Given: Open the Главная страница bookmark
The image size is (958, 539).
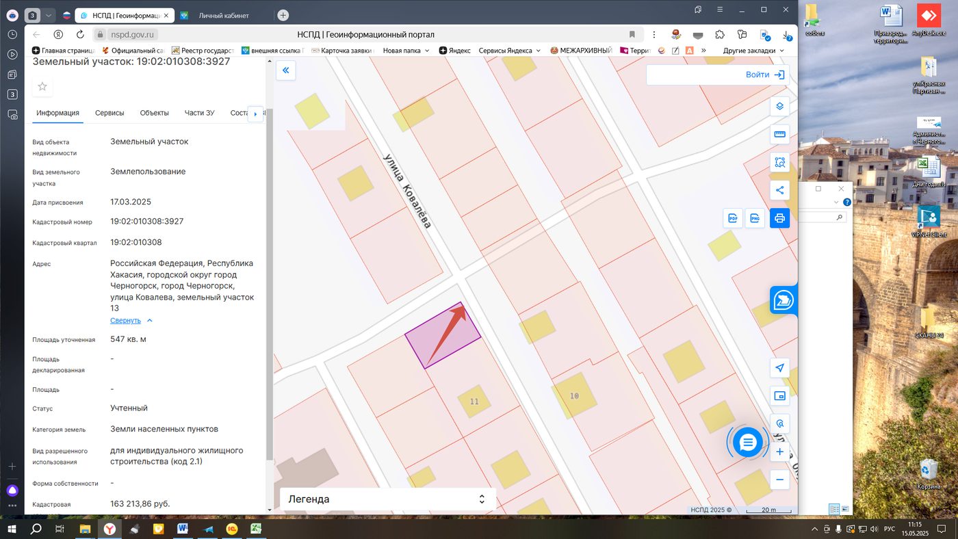Looking at the screenshot, I should (64, 50).
